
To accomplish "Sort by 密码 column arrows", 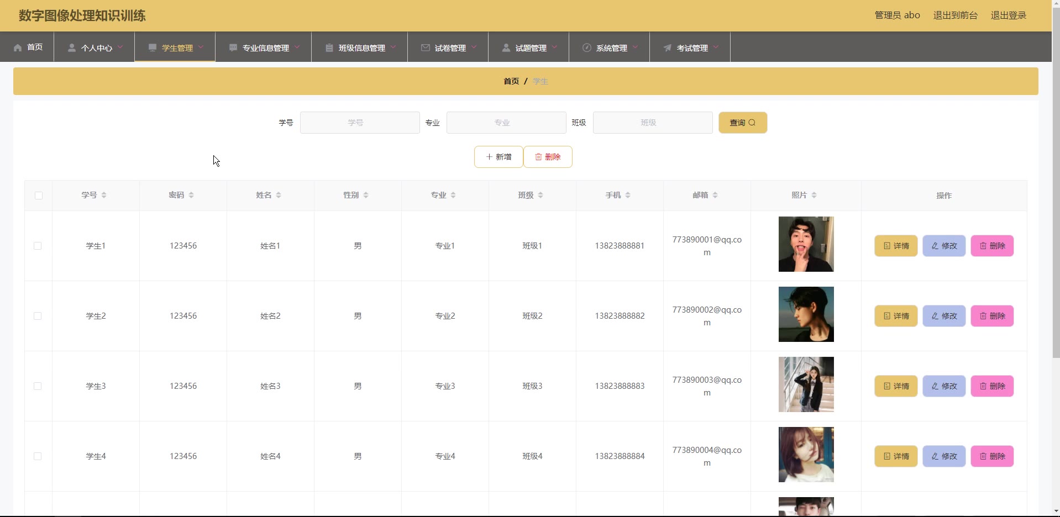I will tap(191, 195).
